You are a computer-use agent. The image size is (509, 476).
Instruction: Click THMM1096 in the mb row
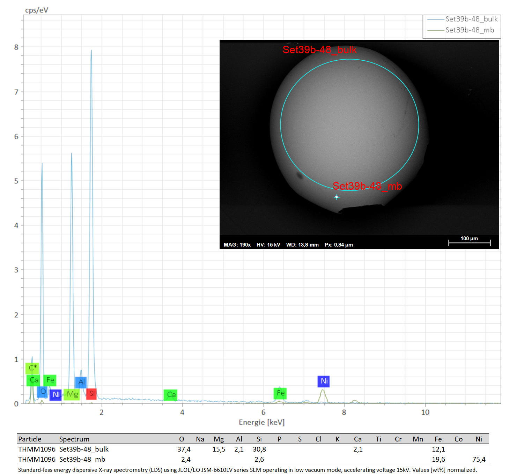(37, 459)
